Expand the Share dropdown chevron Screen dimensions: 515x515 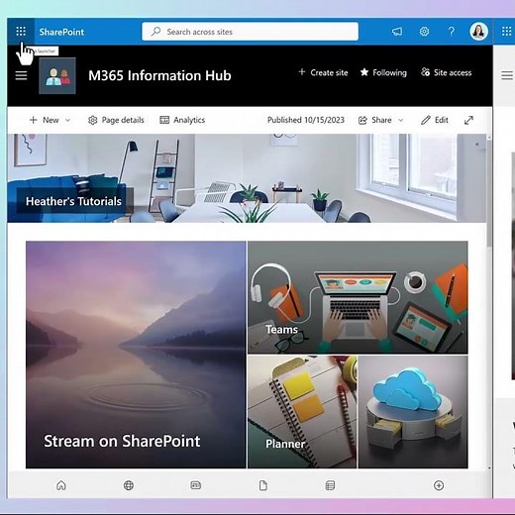coord(401,120)
